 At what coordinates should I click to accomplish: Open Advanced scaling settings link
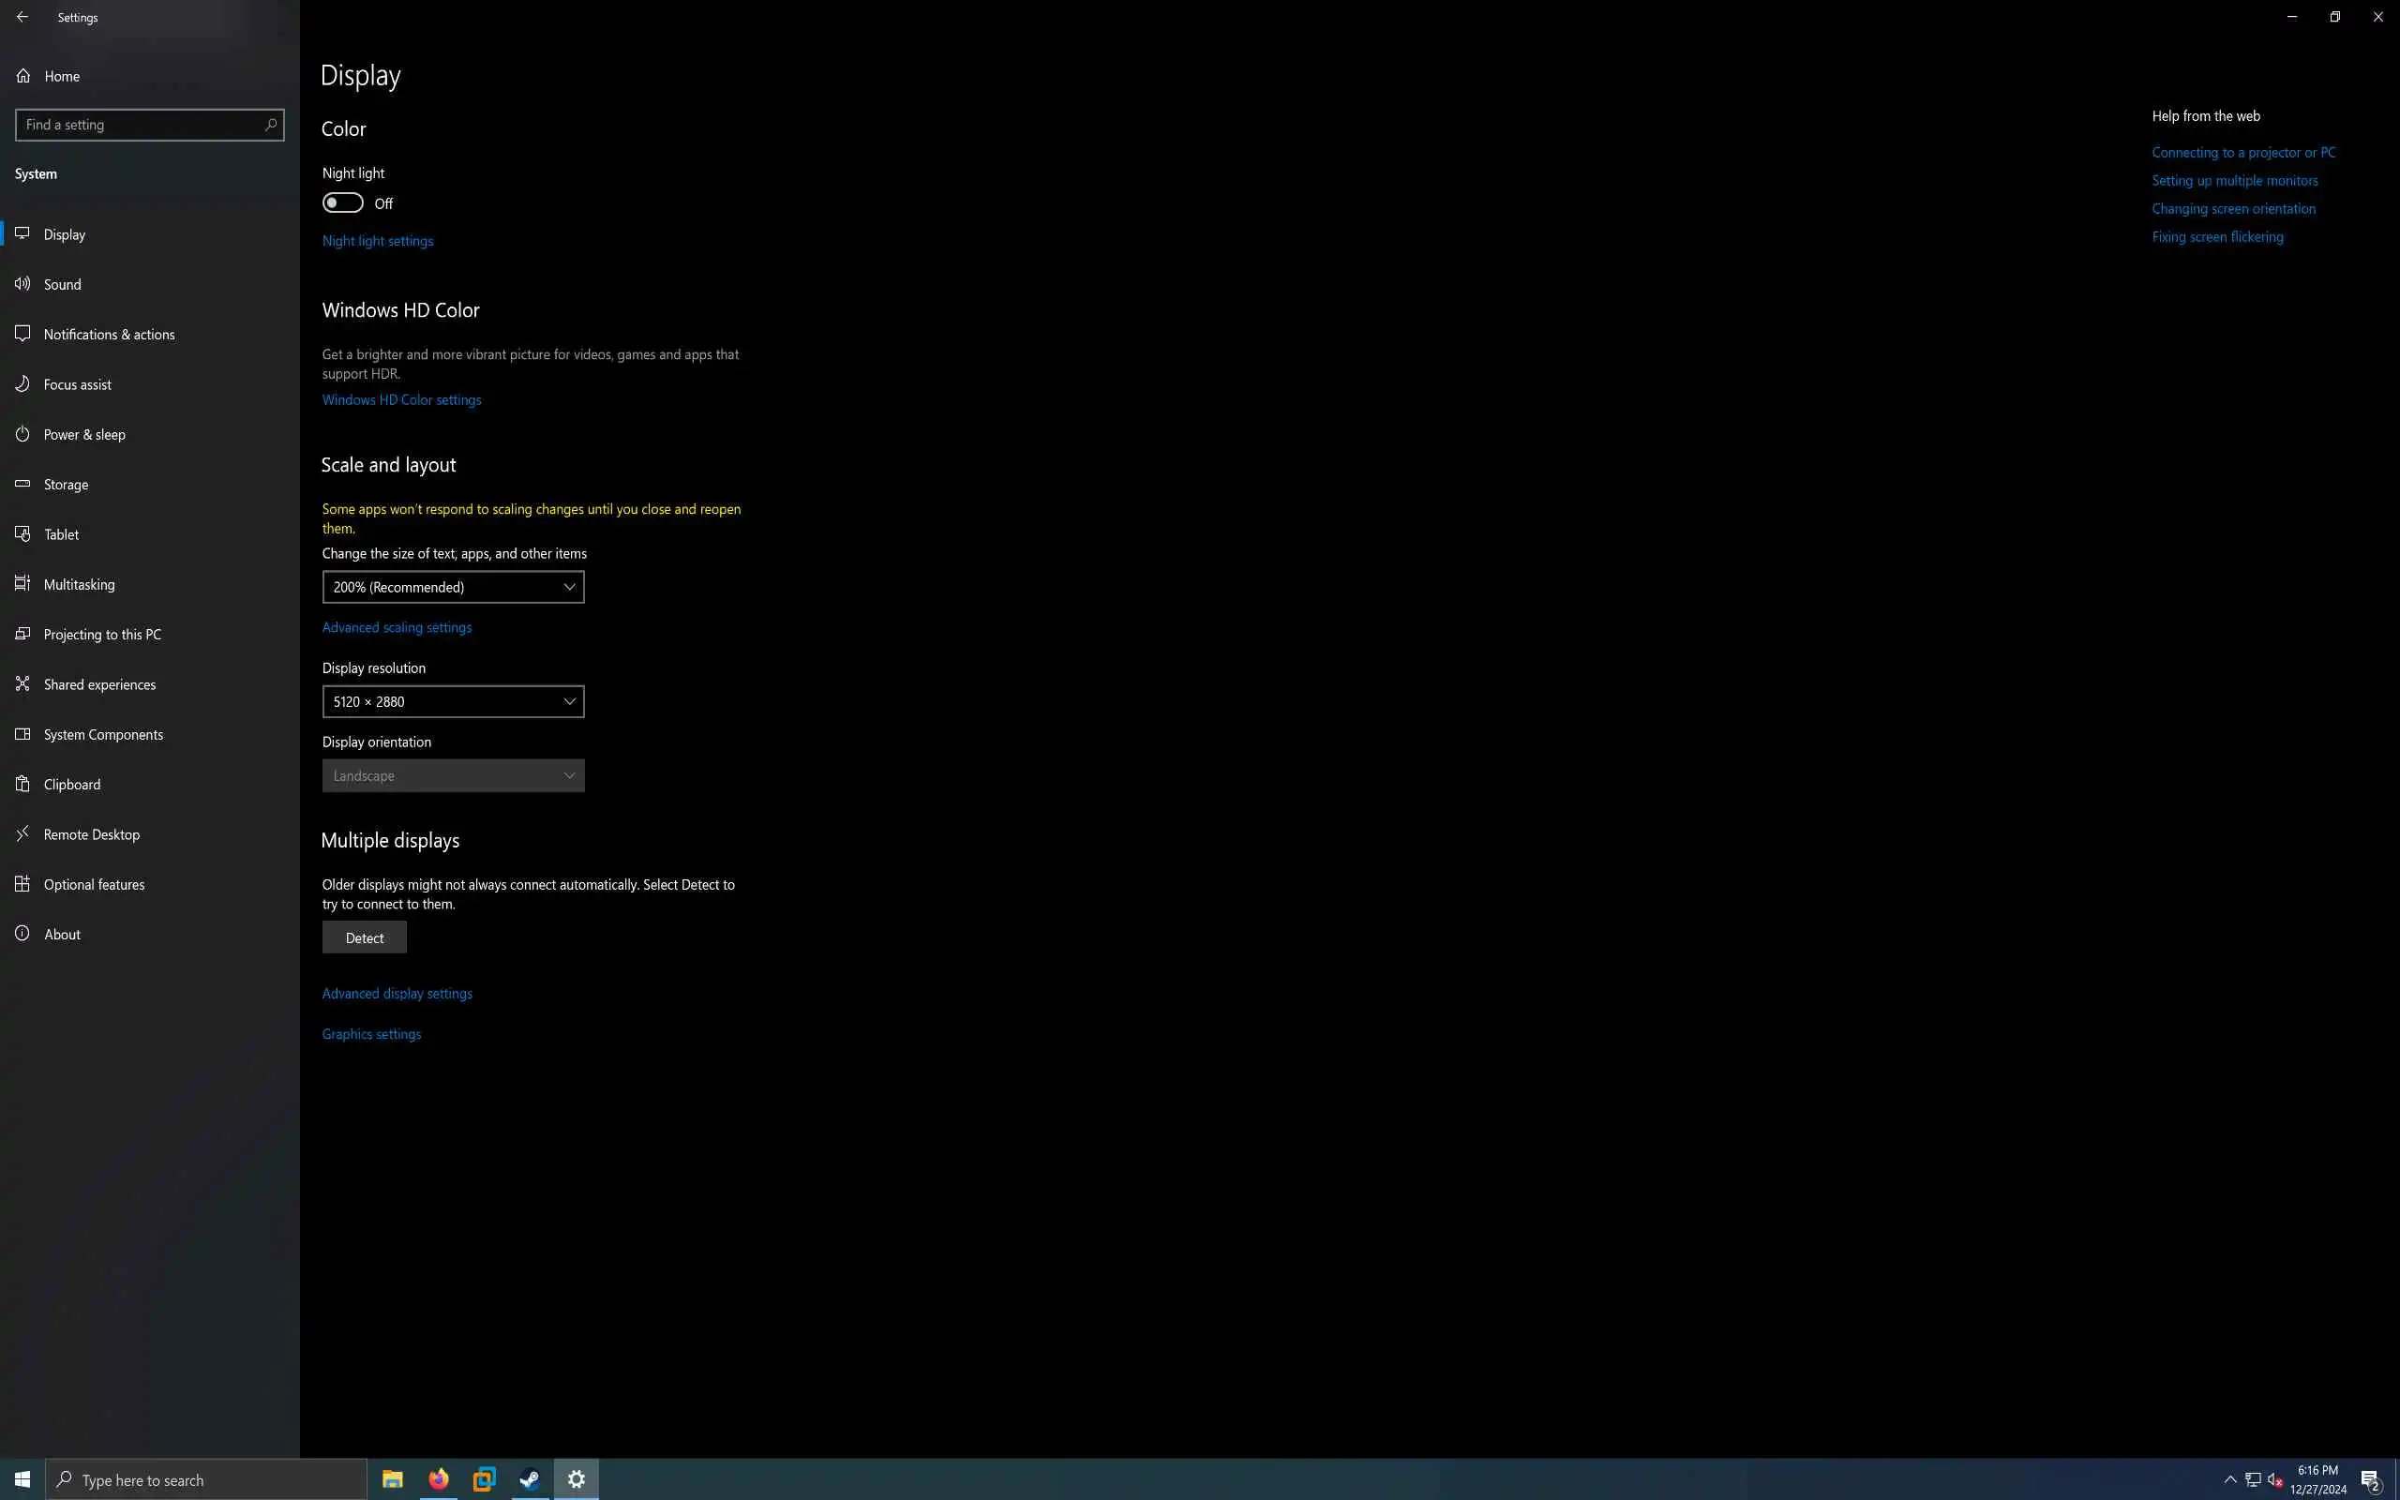(x=396, y=627)
